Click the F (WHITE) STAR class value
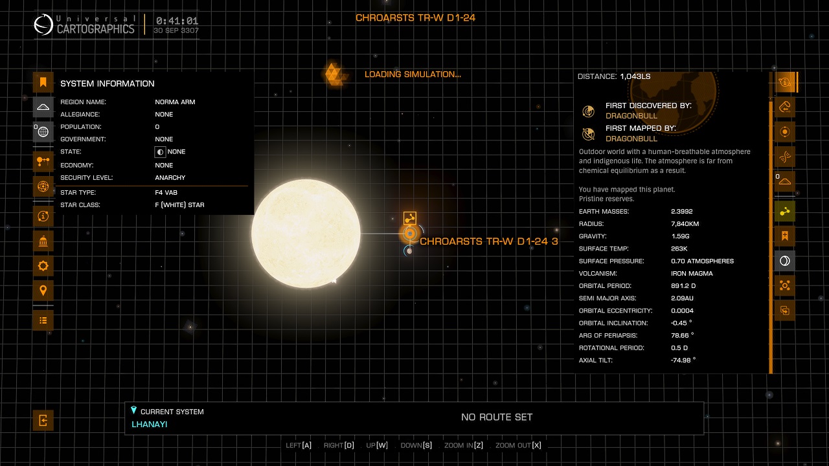Viewport: 829px width, 466px height. [x=179, y=205]
